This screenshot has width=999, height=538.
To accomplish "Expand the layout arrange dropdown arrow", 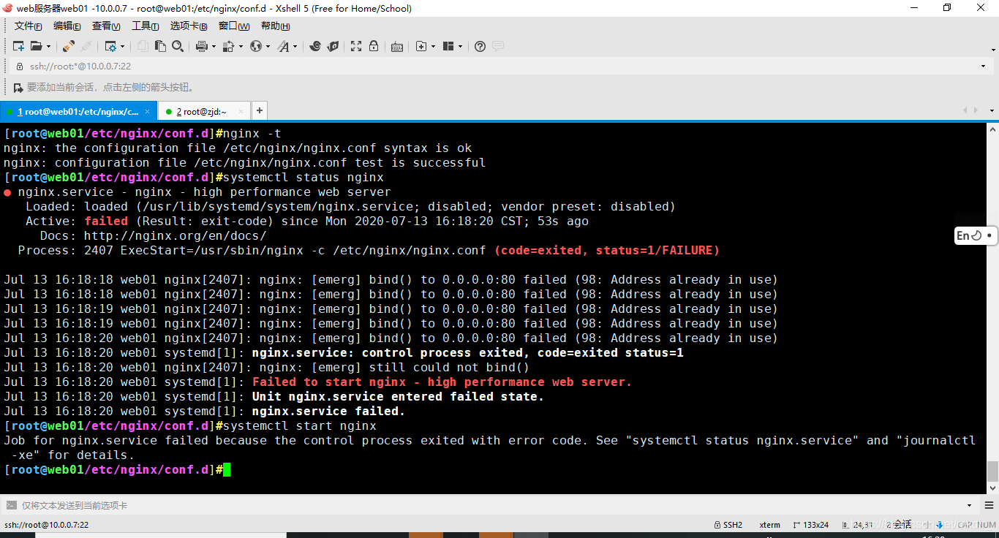I will pos(460,46).
